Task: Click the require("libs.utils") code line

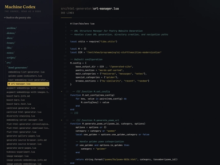Action: [x=94, y=42]
